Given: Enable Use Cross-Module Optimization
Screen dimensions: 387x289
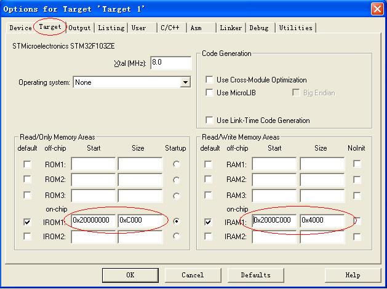Looking at the screenshot, I should [x=209, y=80].
